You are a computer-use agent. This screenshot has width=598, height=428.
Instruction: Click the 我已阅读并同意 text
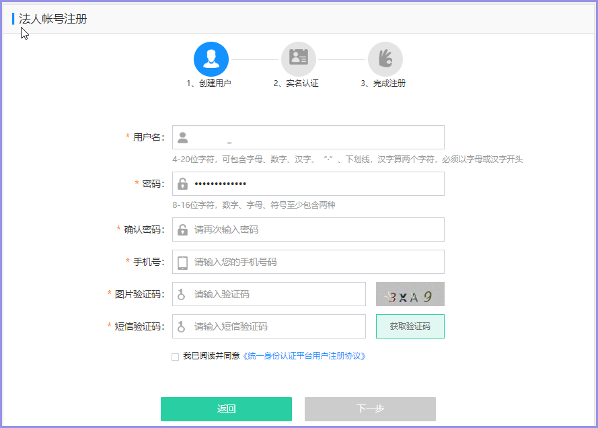point(211,356)
